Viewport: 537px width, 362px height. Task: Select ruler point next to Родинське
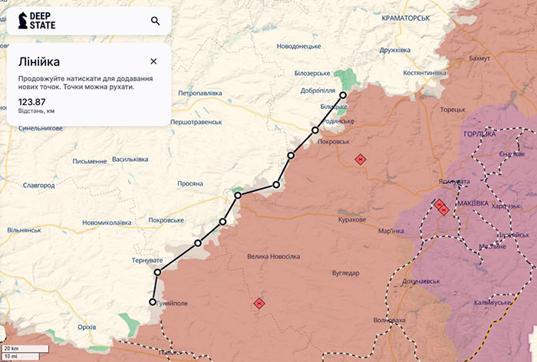tap(315, 130)
